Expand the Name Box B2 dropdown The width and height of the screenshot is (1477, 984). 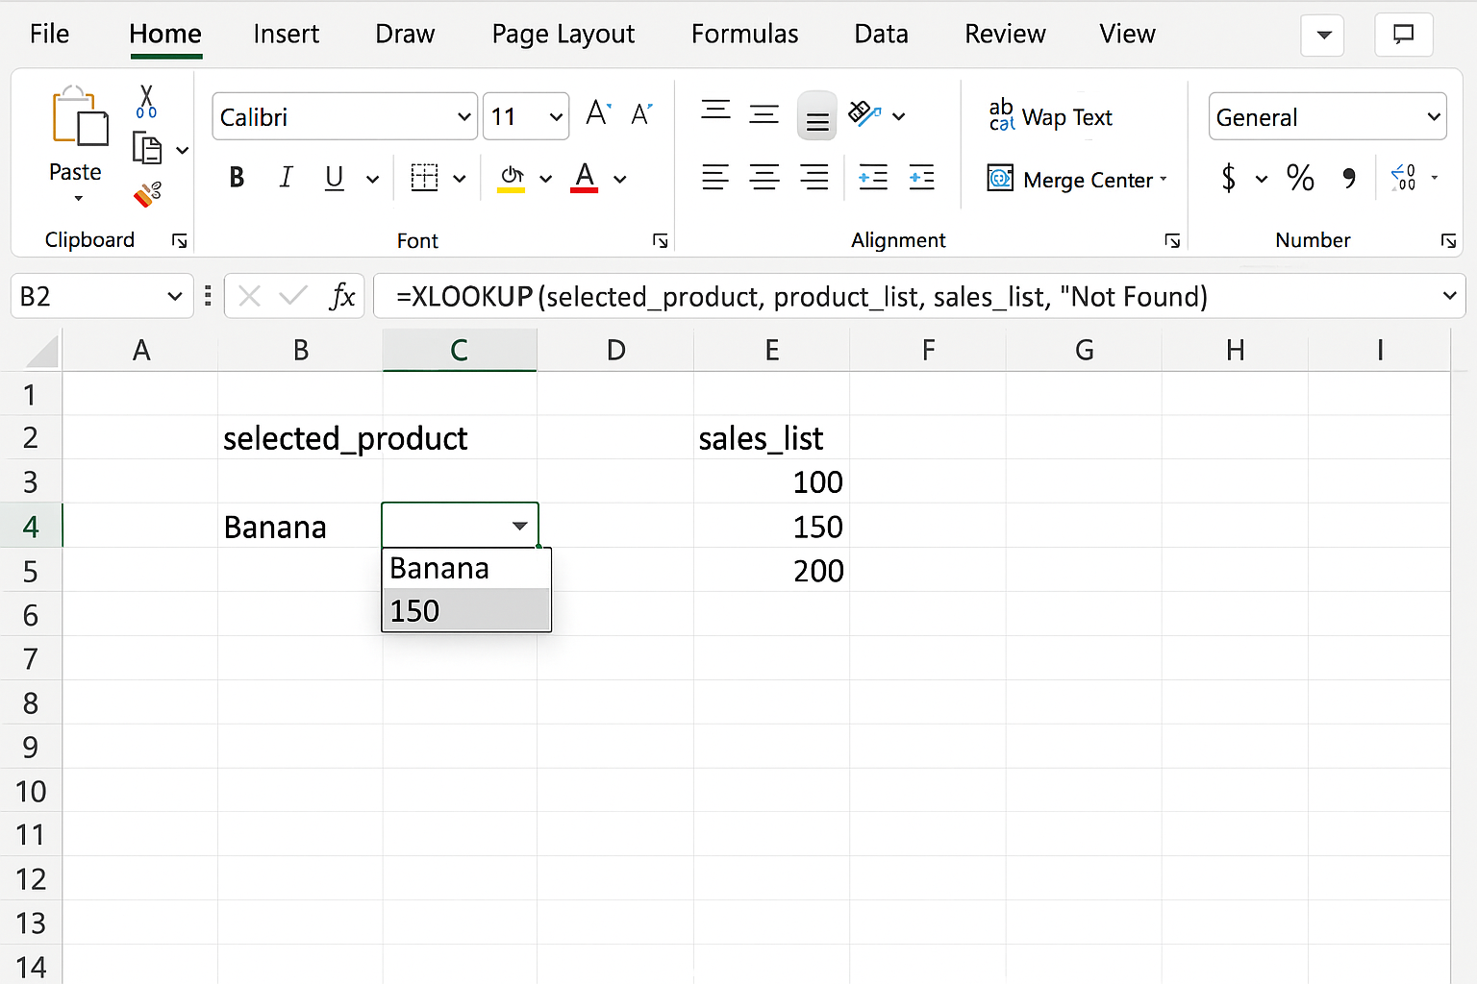click(174, 296)
